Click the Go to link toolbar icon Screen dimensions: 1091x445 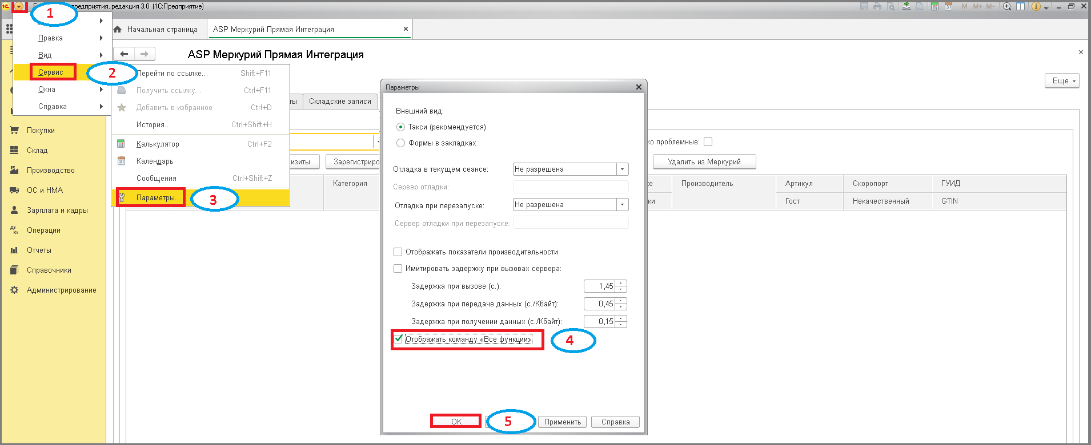[907, 6]
